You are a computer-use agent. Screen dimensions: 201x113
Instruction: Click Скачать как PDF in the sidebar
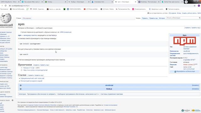point(5,86)
